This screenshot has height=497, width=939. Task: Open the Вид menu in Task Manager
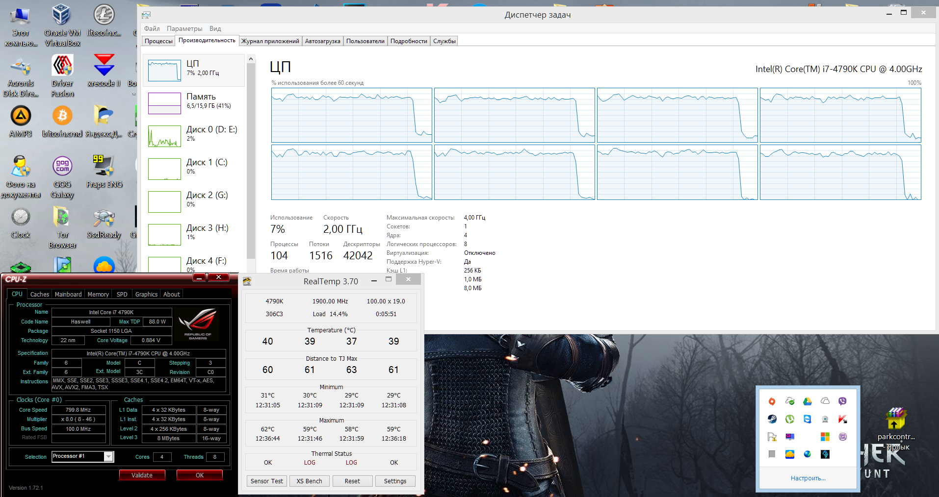[x=215, y=28]
